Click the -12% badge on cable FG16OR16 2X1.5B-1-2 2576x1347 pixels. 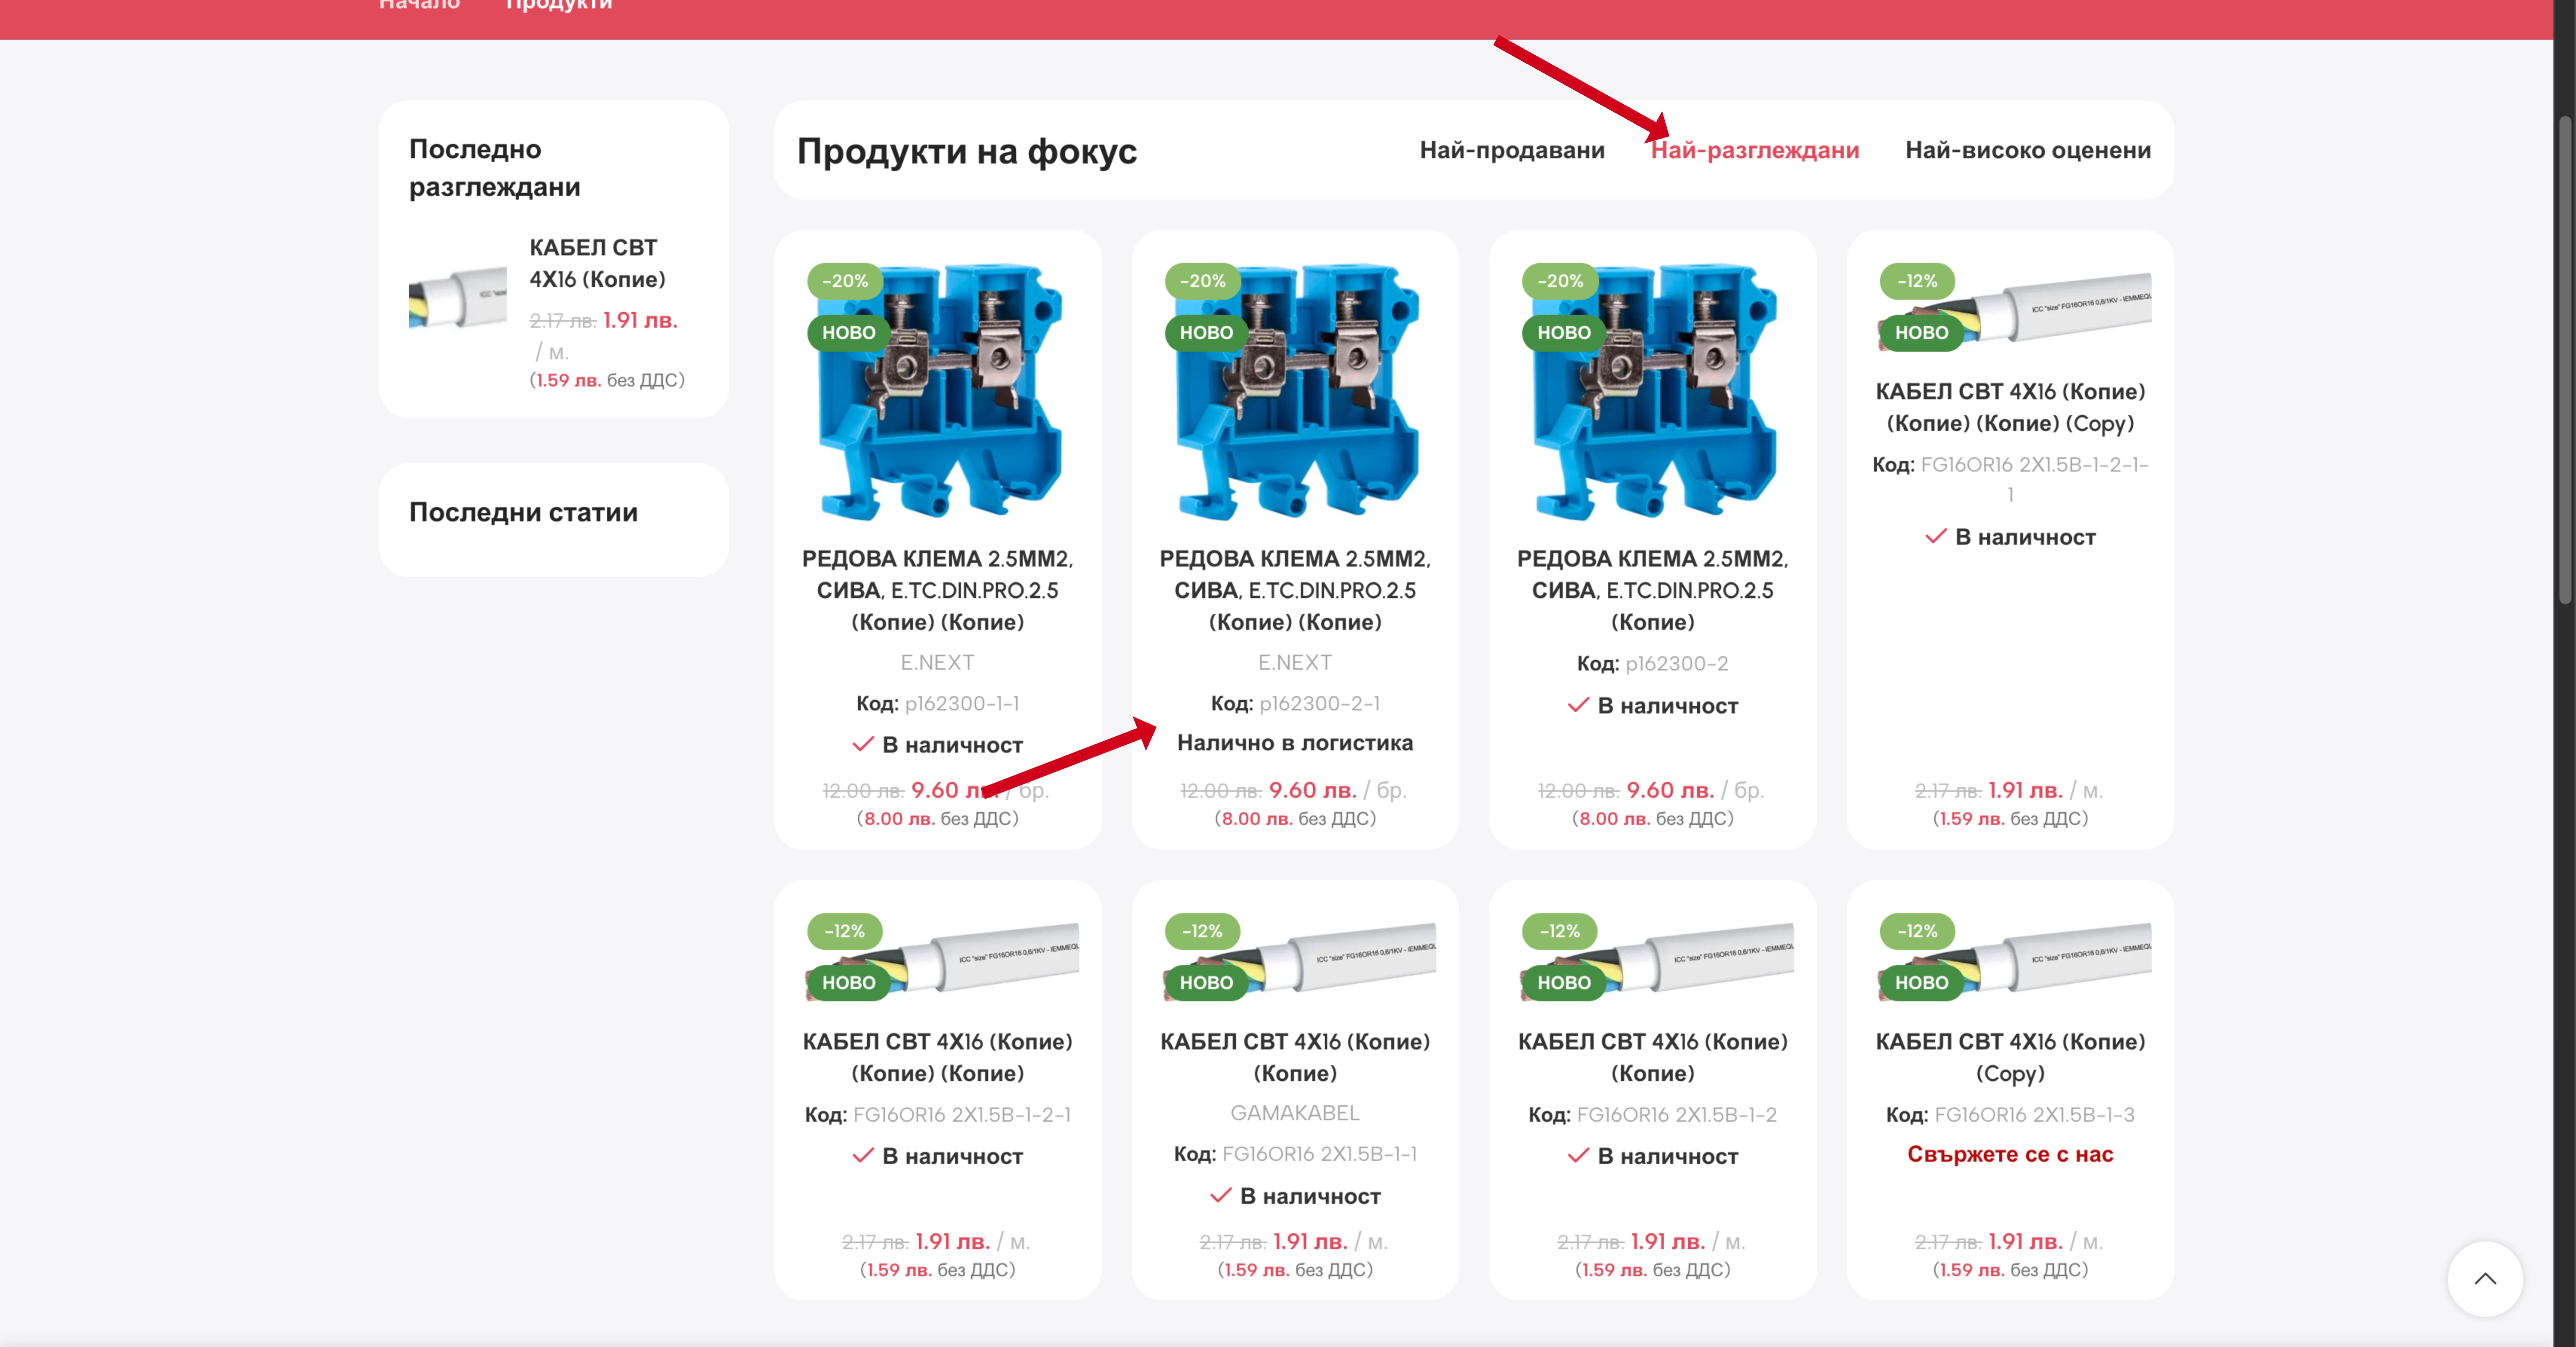(x=1560, y=931)
